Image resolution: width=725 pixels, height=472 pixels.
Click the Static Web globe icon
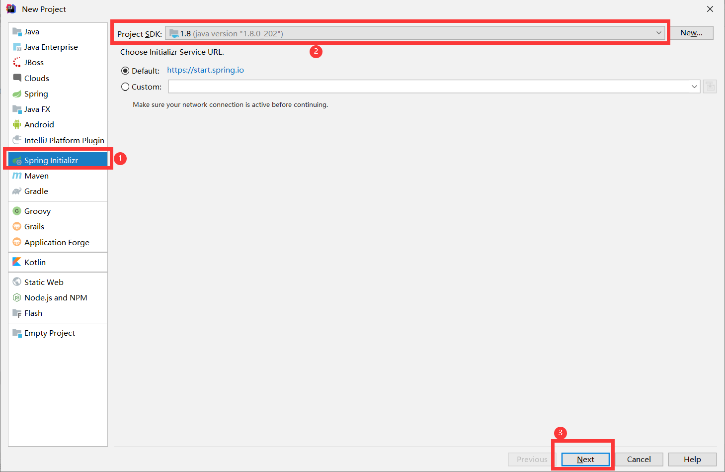click(17, 282)
